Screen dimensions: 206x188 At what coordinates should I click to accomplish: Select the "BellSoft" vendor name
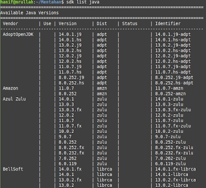point(13,169)
